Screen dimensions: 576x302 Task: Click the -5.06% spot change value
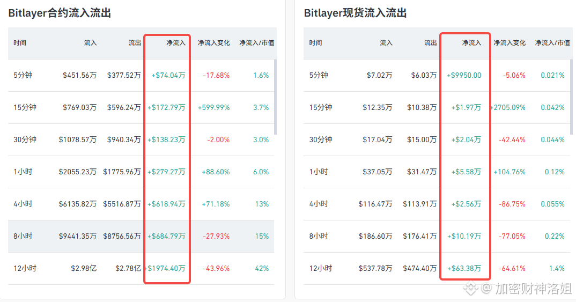[514, 75]
